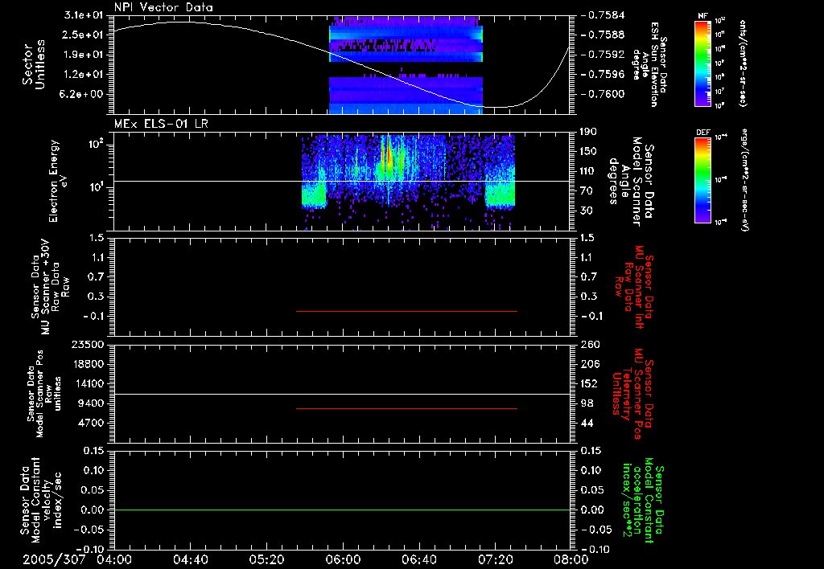824x569 pixels.
Task: Click the 07:20 time tick label
Action: click(x=495, y=559)
